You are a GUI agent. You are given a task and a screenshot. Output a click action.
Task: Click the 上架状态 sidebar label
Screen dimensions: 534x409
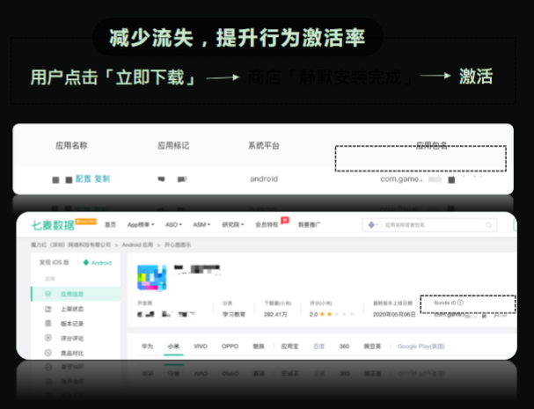[x=72, y=309]
